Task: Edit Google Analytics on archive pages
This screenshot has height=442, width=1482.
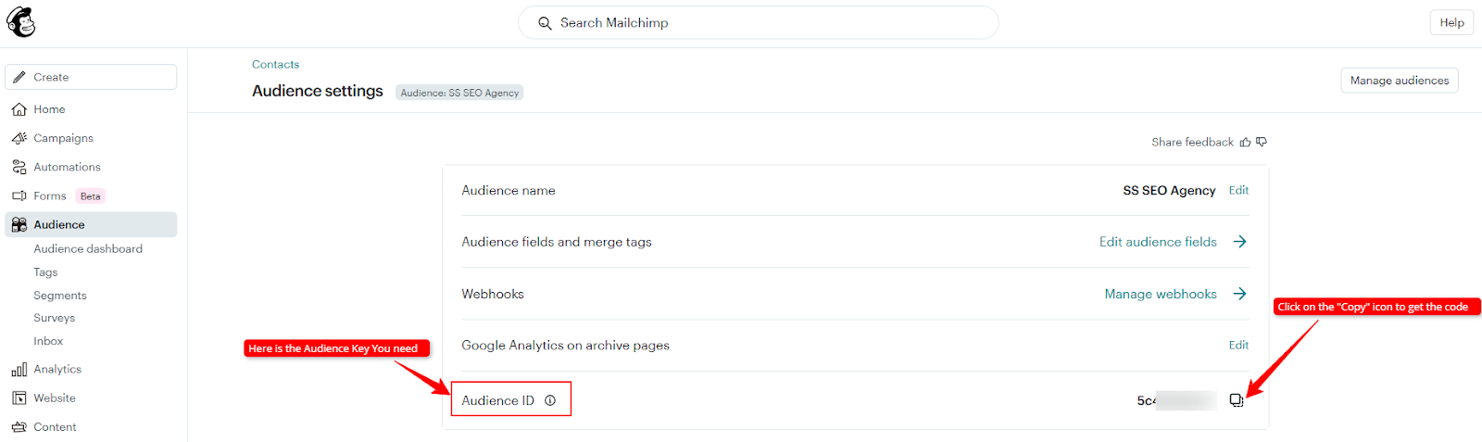Action: click(x=1238, y=345)
